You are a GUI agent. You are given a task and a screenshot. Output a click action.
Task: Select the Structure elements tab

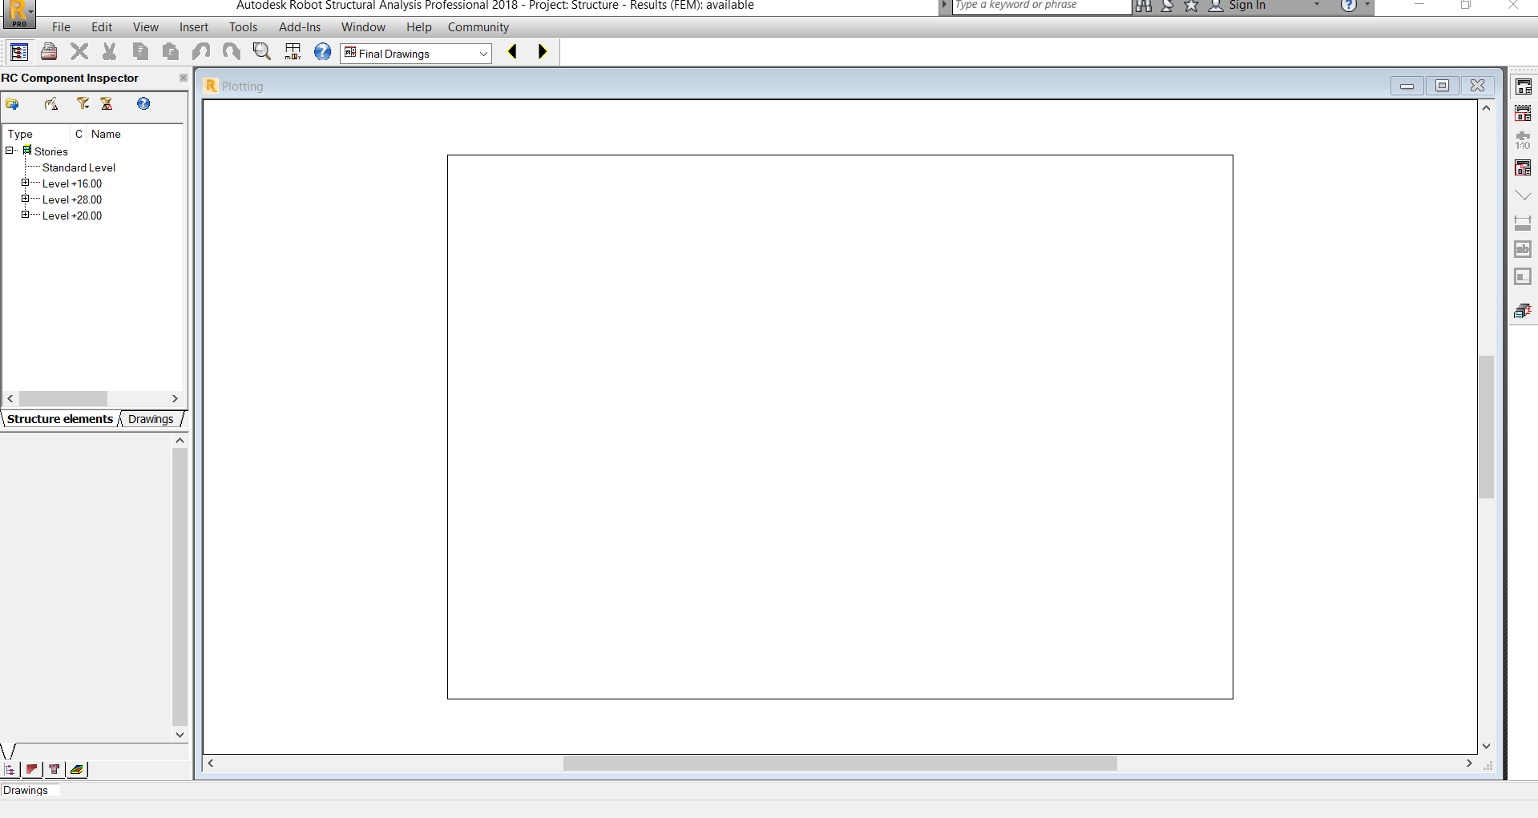pyautogui.click(x=60, y=419)
